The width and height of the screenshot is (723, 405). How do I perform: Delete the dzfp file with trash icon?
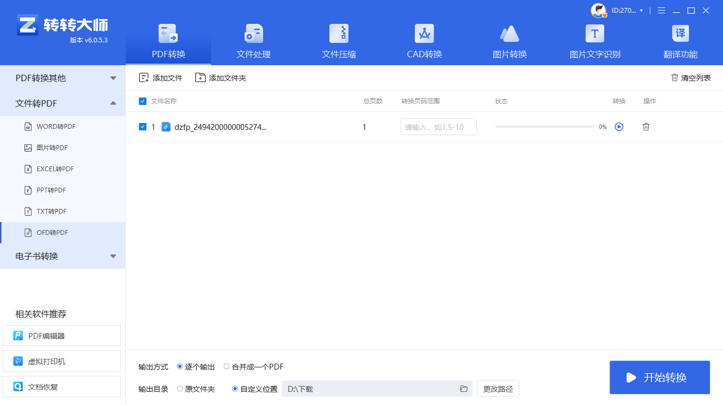[646, 127]
